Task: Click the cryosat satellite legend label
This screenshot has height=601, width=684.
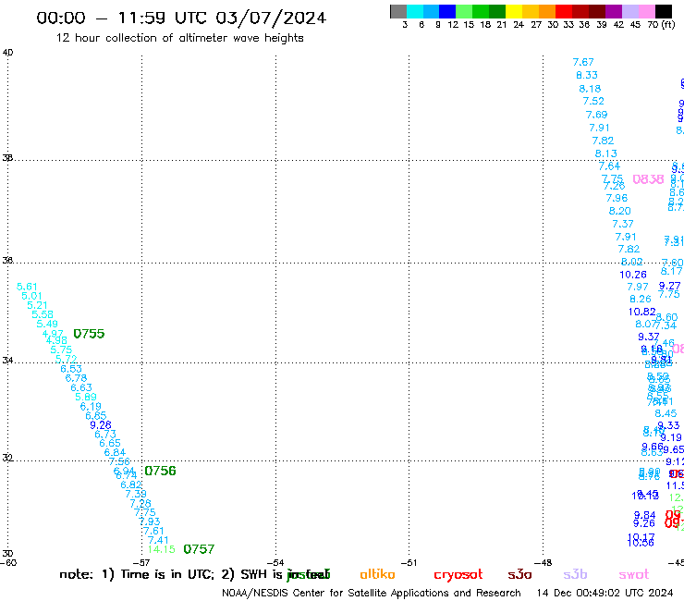Action: [x=458, y=574]
